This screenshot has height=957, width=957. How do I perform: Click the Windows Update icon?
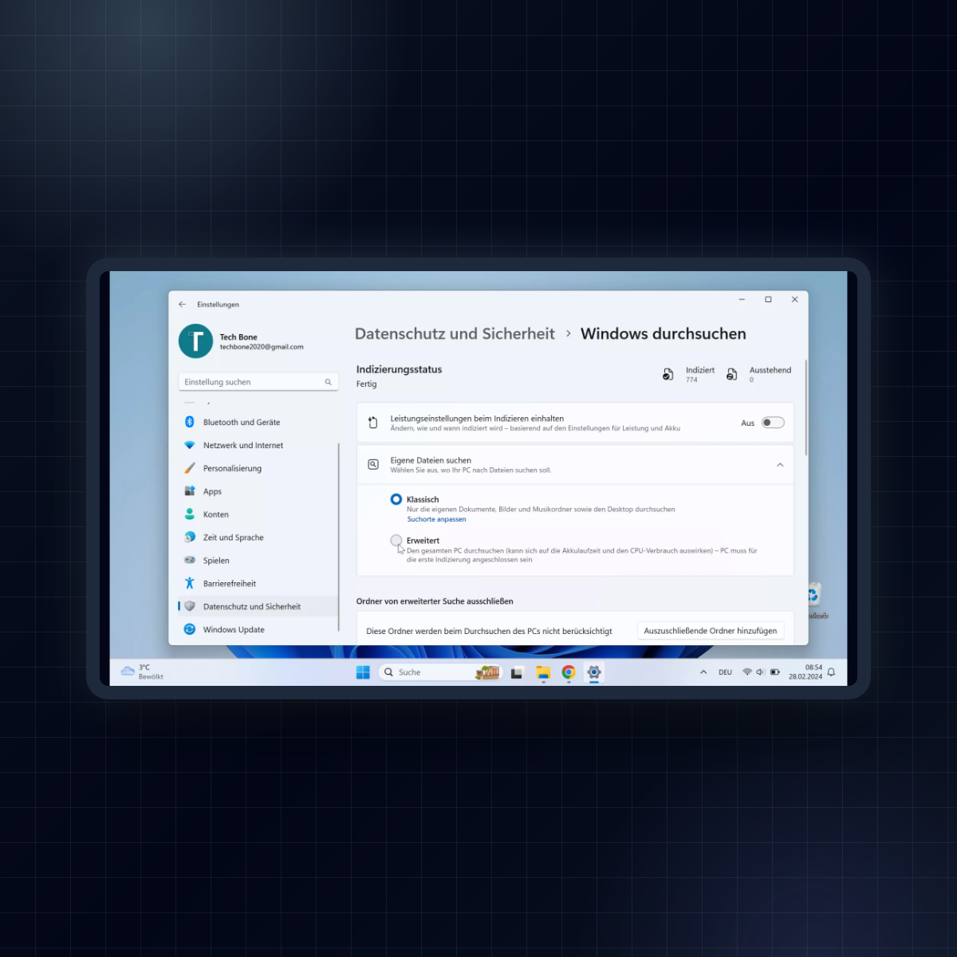click(190, 629)
